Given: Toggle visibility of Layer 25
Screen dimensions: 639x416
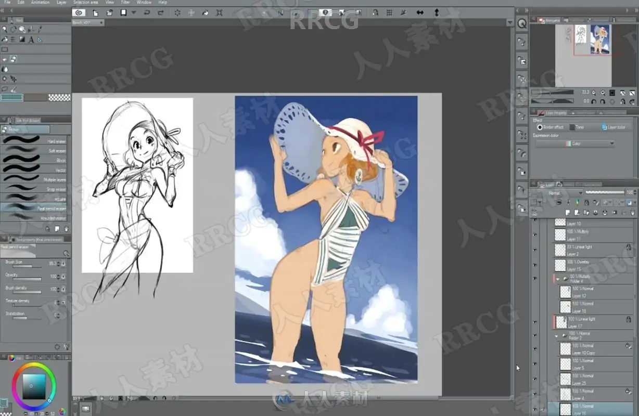Looking at the screenshot, I should 535,379.
